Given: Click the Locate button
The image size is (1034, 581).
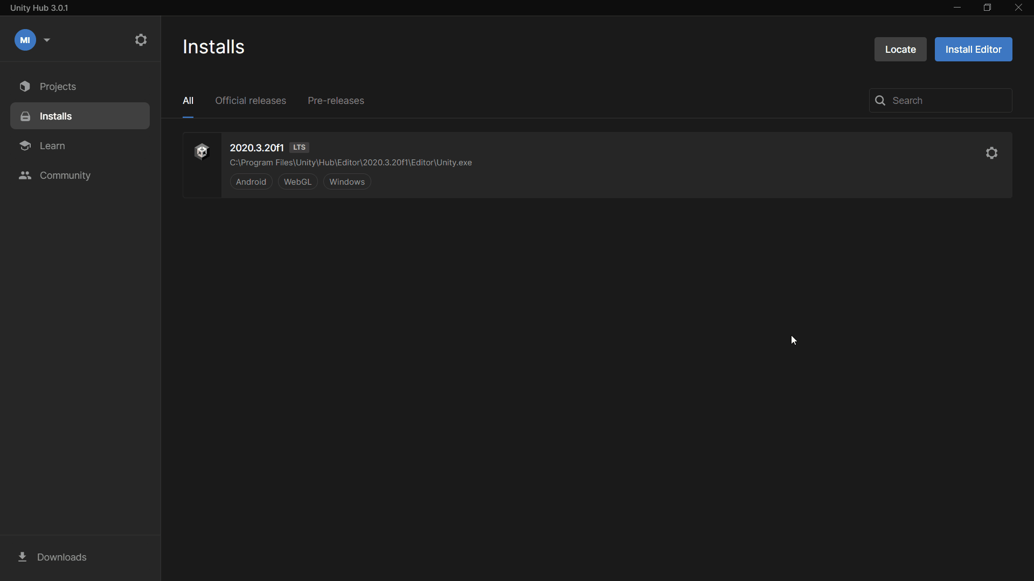Looking at the screenshot, I should click(x=900, y=50).
